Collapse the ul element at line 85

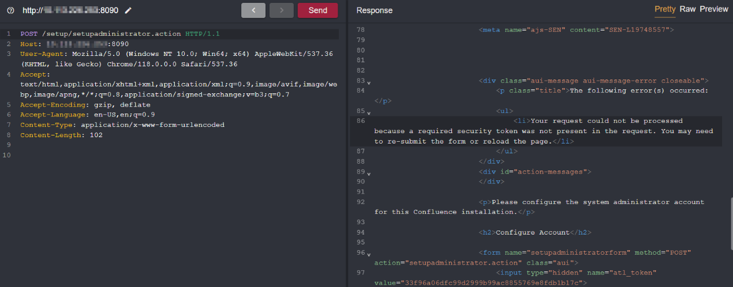click(x=369, y=112)
